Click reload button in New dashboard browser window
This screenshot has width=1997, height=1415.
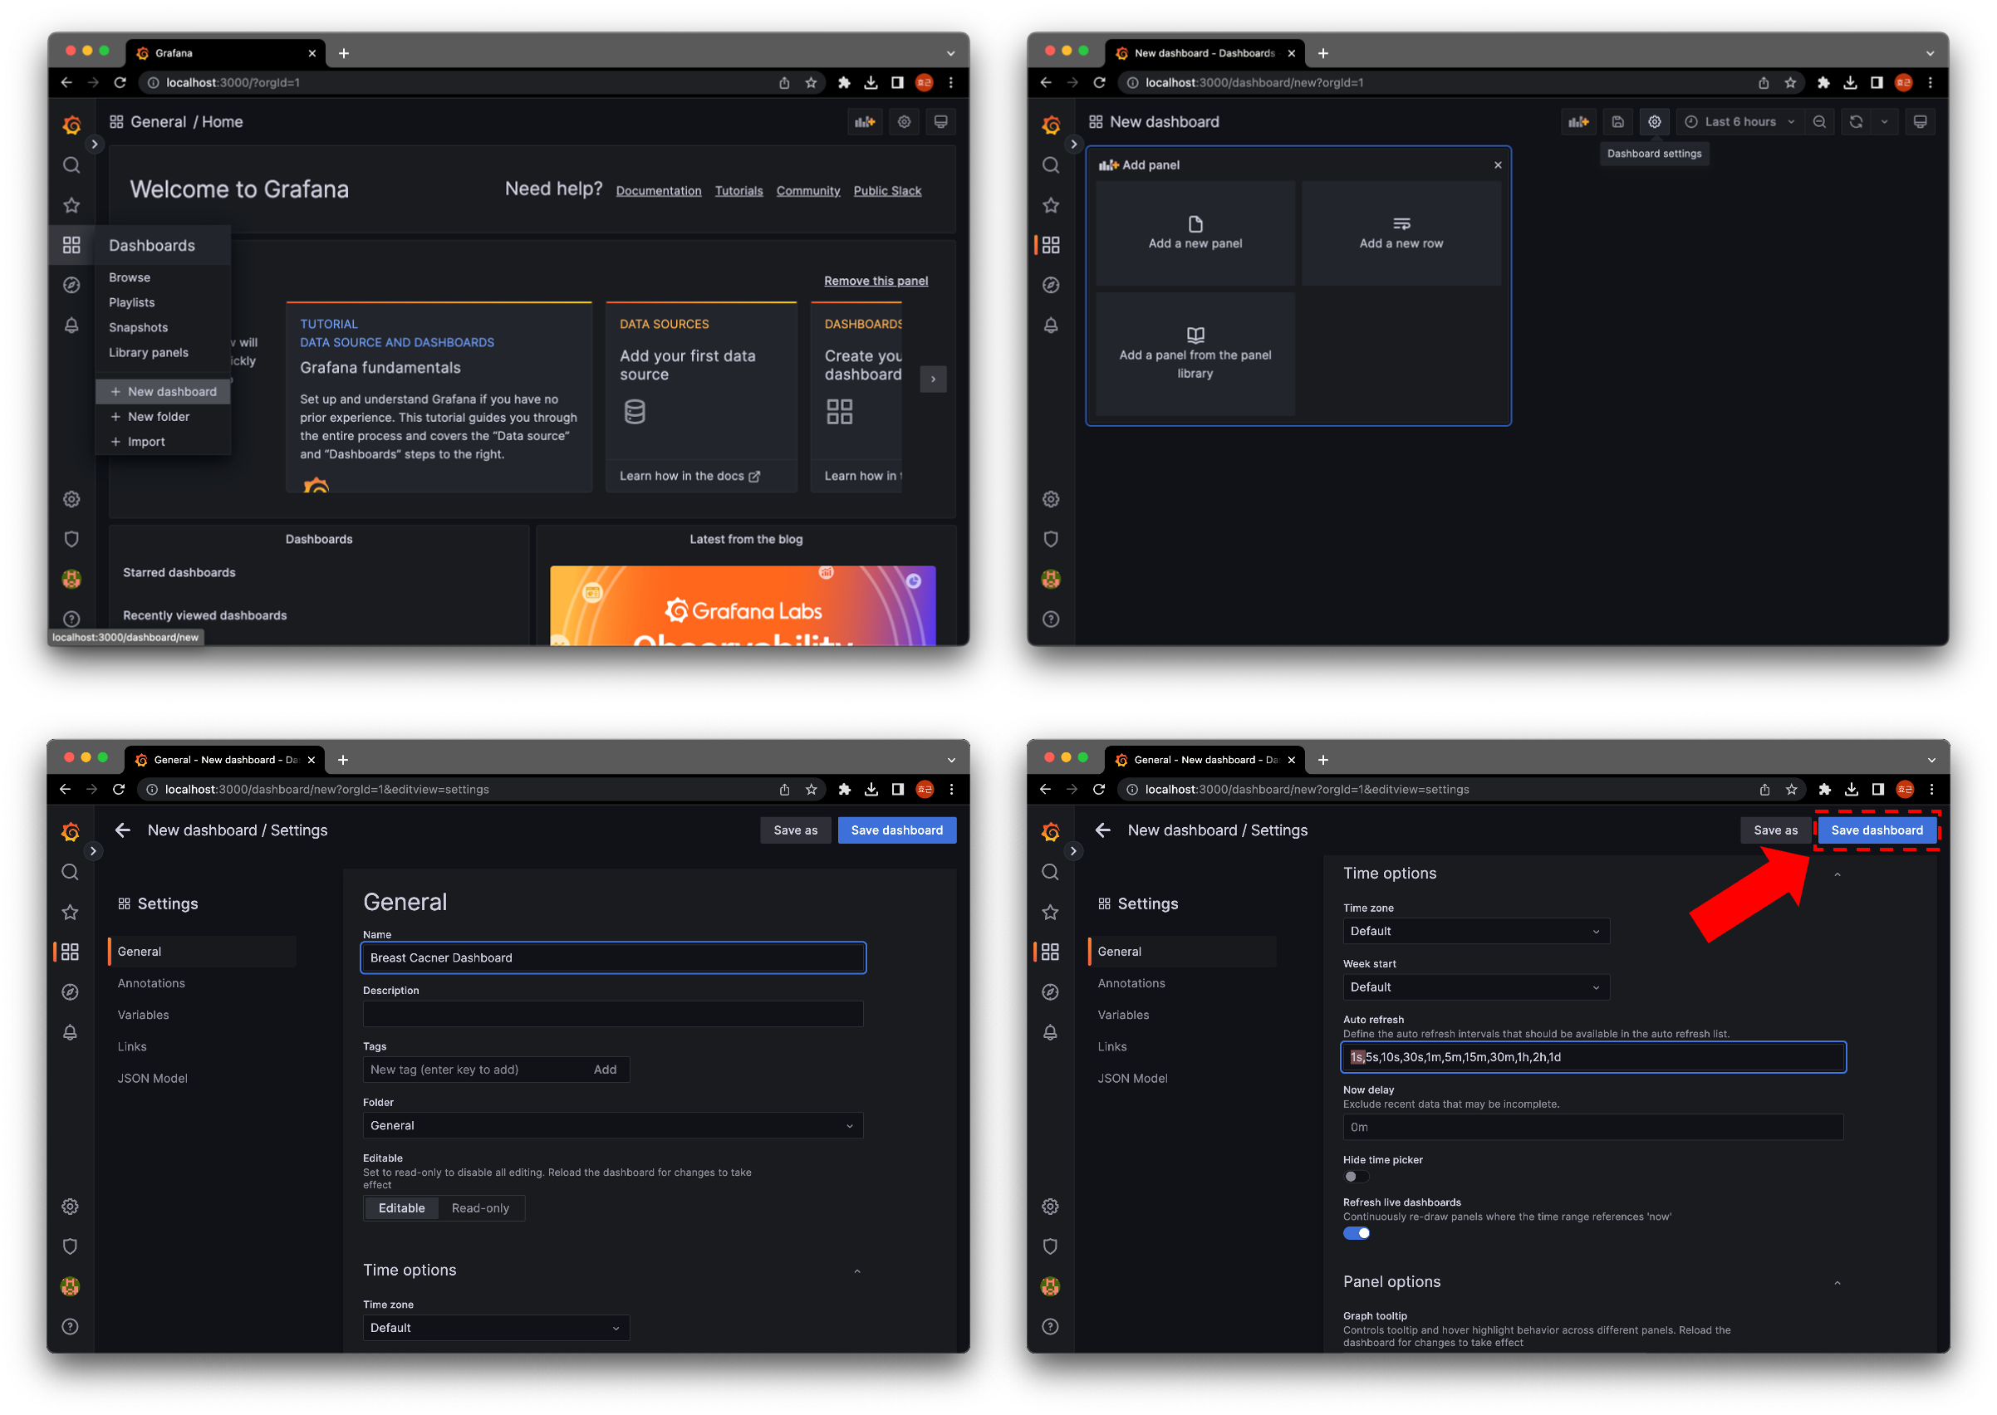[1099, 83]
